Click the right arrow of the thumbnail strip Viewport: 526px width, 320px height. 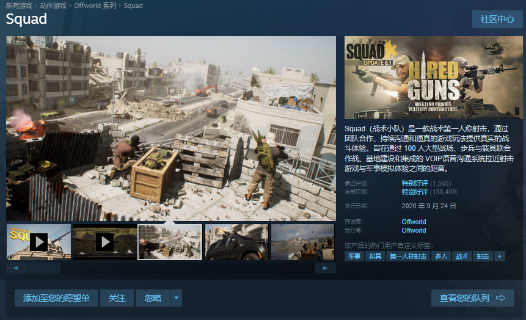point(326,268)
